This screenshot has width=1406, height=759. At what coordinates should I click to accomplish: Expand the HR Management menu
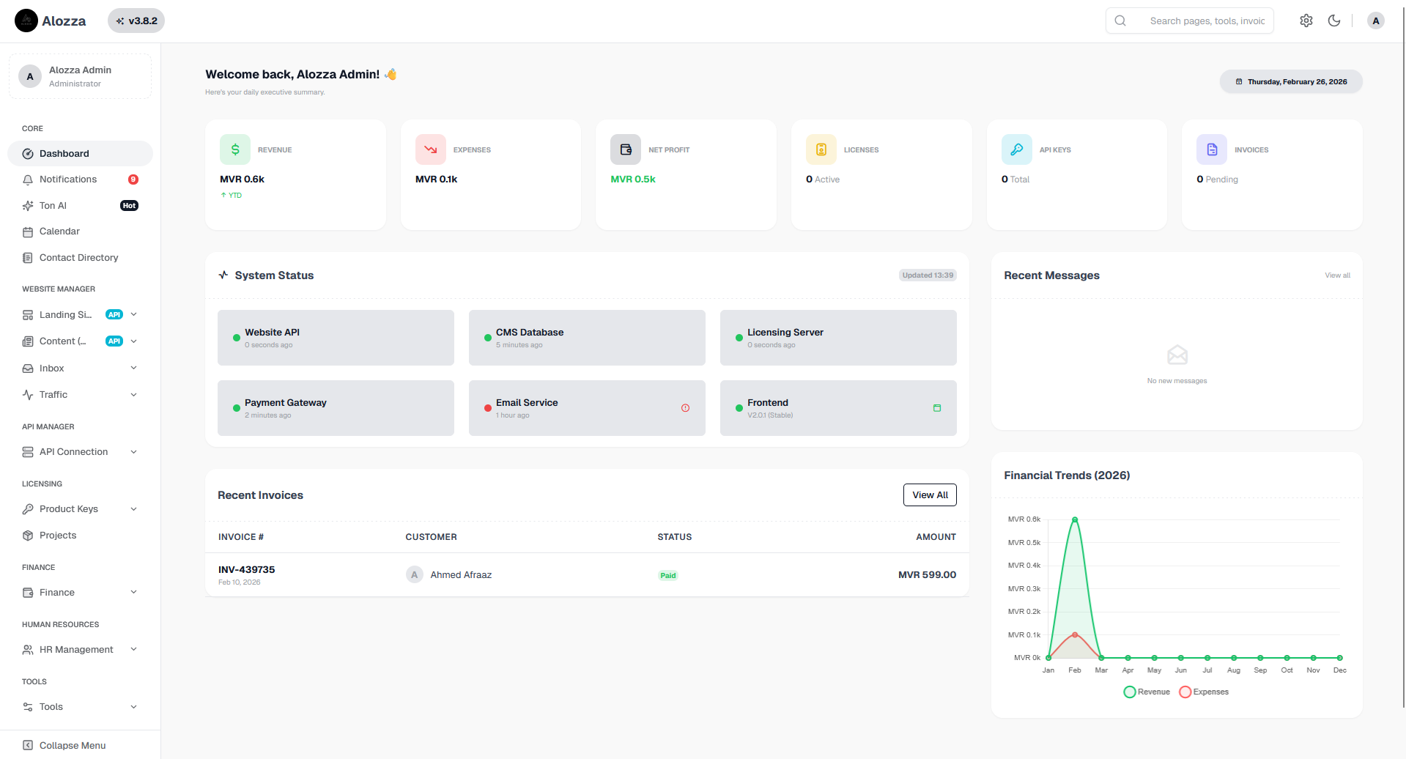[79, 649]
